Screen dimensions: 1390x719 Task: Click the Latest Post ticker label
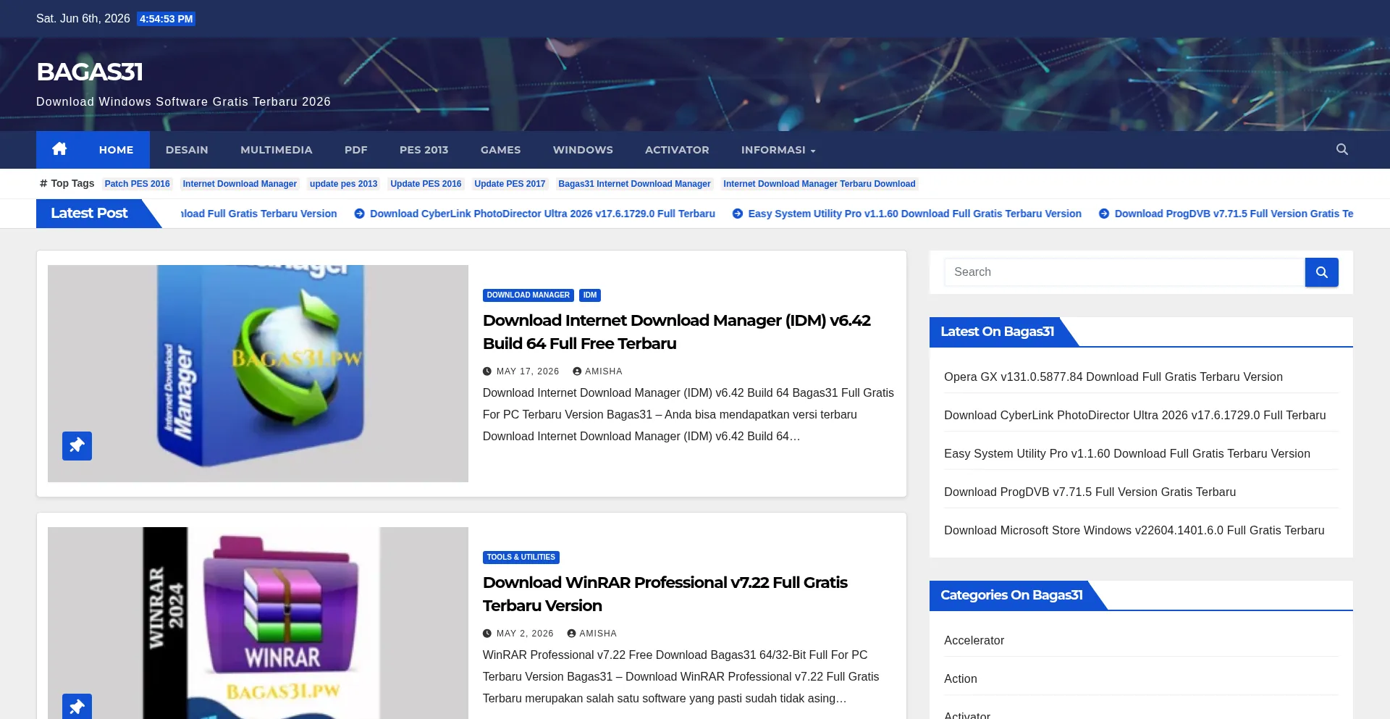(89, 214)
